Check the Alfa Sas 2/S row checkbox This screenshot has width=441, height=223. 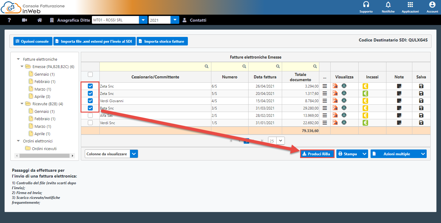[90, 115]
